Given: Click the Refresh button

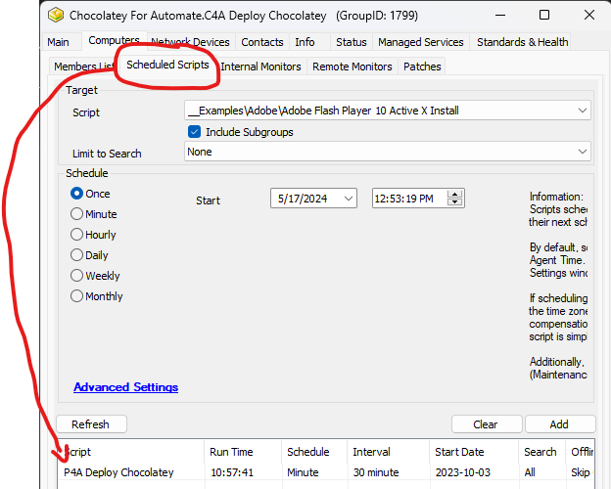Looking at the screenshot, I should click(x=92, y=424).
